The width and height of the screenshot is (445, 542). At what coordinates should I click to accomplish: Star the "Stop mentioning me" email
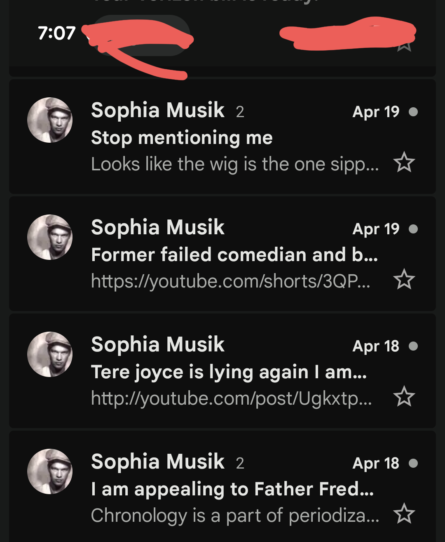pyautogui.click(x=404, y=162)
